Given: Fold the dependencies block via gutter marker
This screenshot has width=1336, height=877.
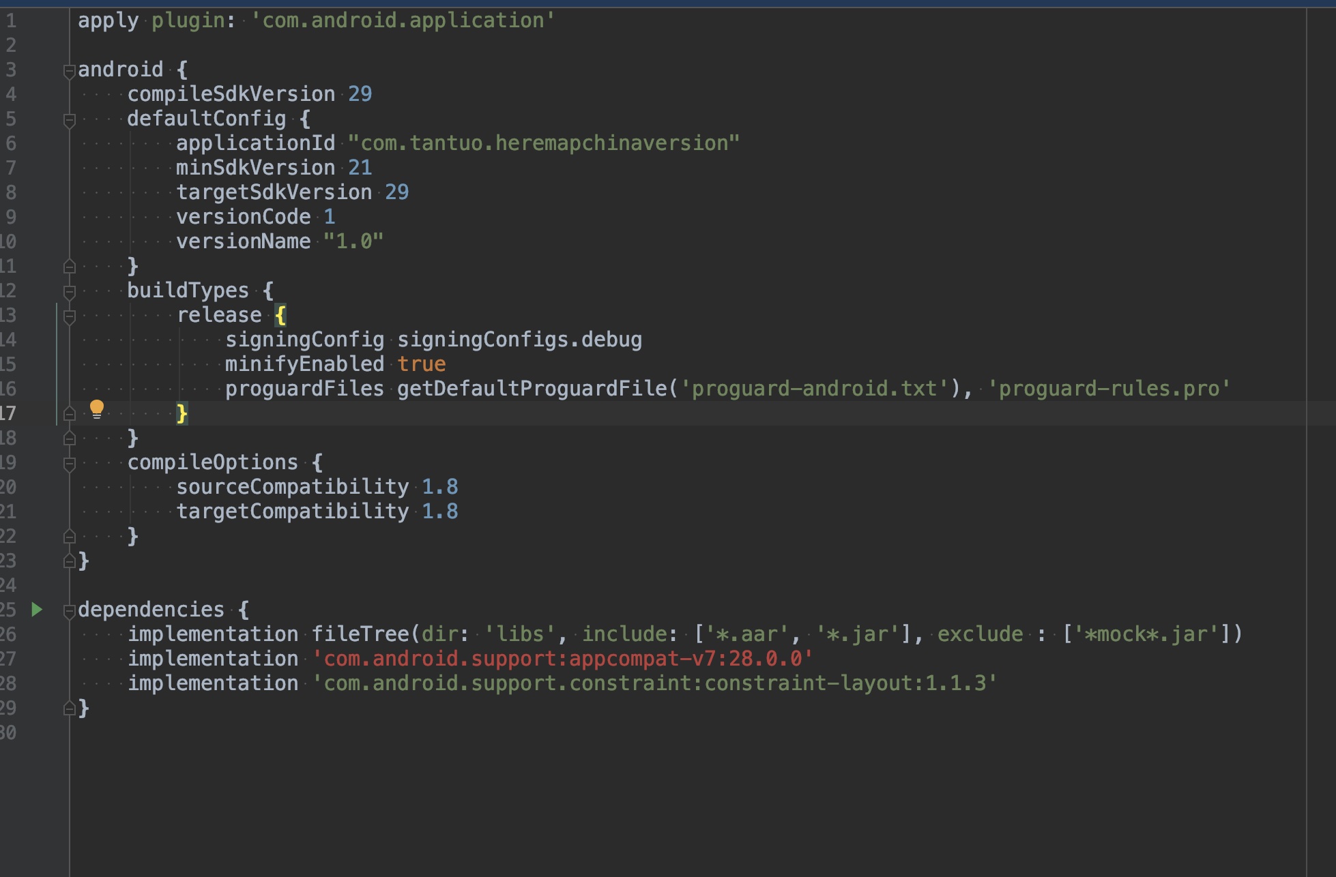Looking at the screenshot, I should pyautogui.click(x=69, y=611).
